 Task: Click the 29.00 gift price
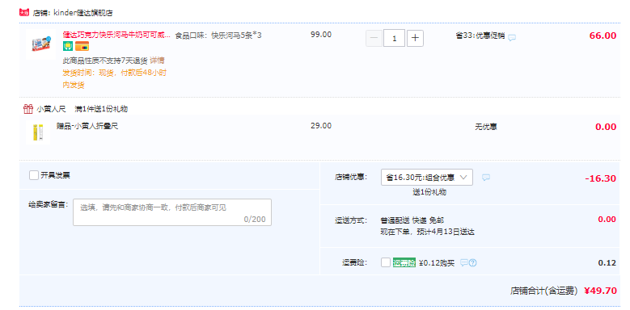click(321, 125)
